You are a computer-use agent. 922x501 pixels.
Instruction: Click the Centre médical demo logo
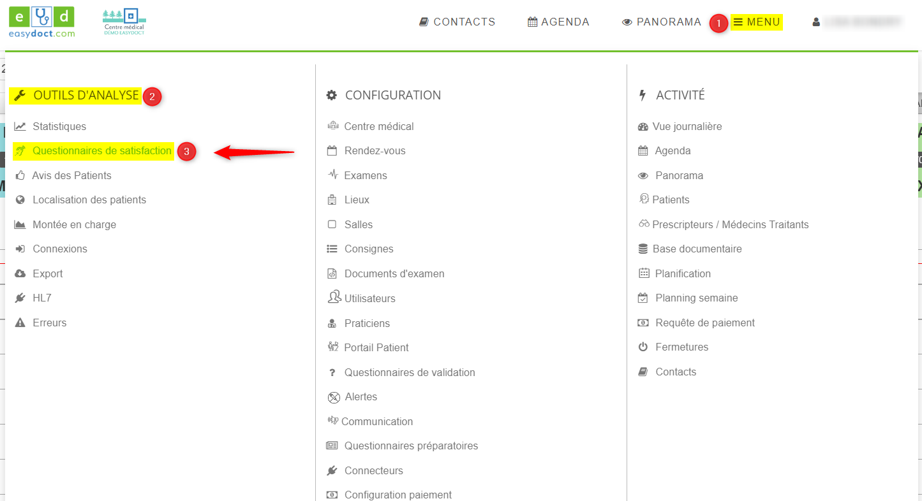(x=124, y=22)
